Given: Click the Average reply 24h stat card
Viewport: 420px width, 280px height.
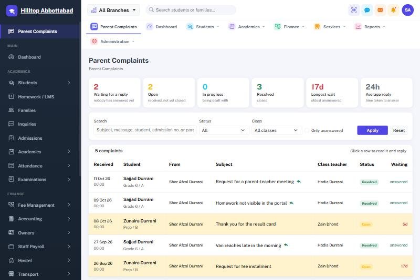Looking at the screenshot, I should 386,93.
